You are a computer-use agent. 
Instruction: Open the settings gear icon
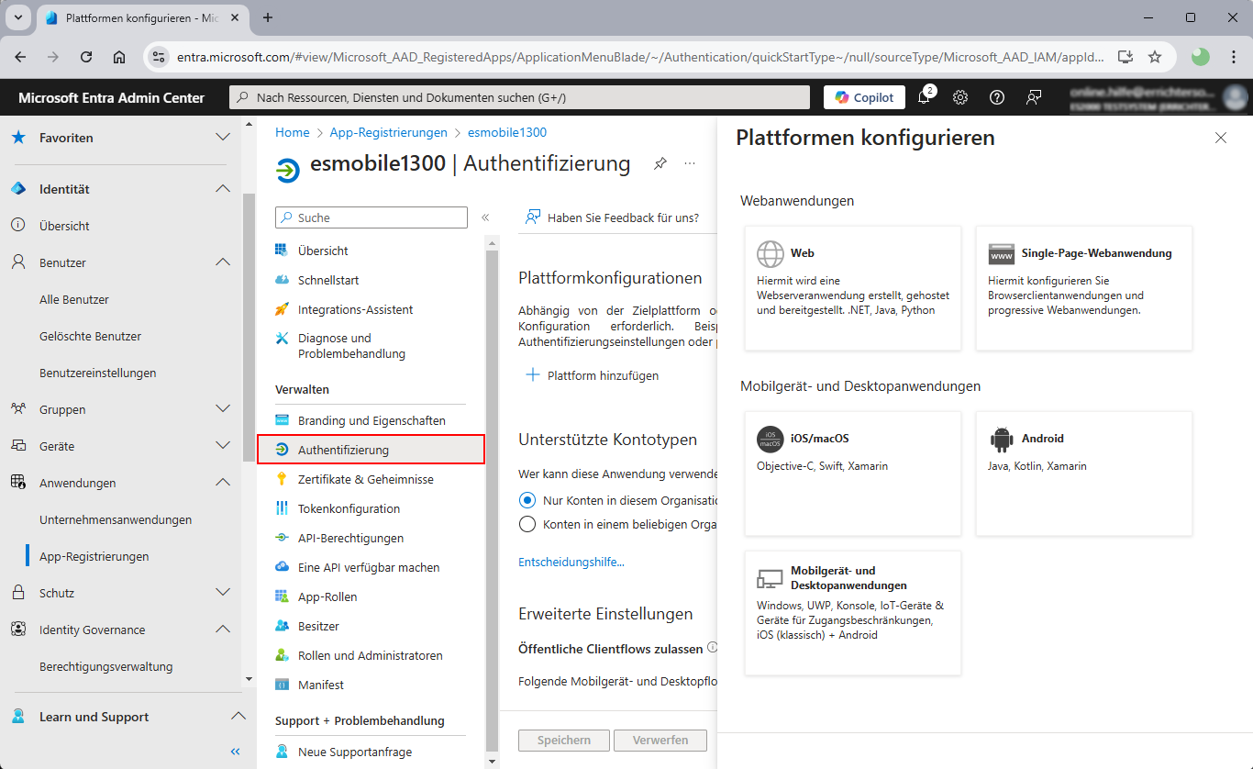[960, 97]
